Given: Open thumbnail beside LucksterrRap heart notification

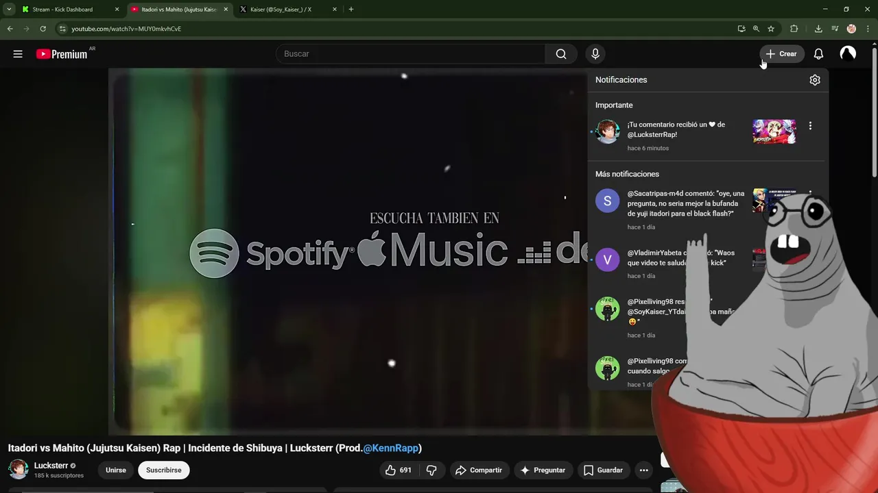Looking at the screenshot, I should point(774,131).
